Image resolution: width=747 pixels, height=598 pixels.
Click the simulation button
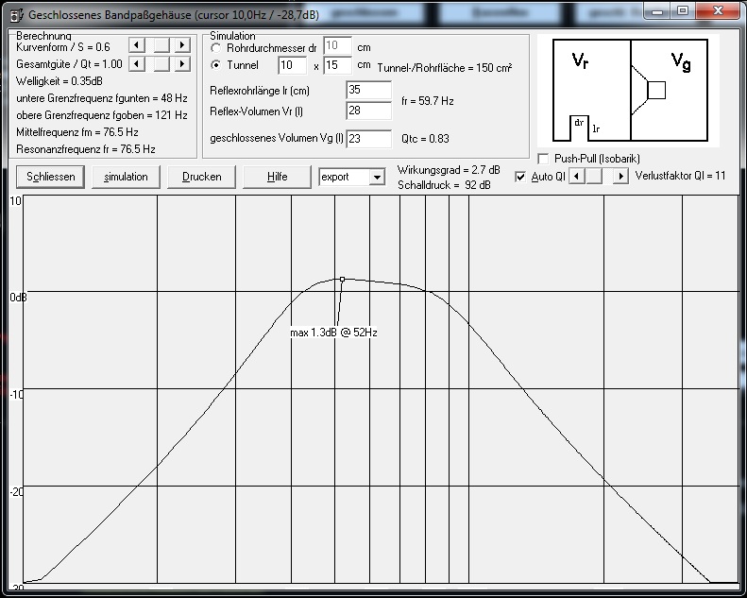click(126, 177)
